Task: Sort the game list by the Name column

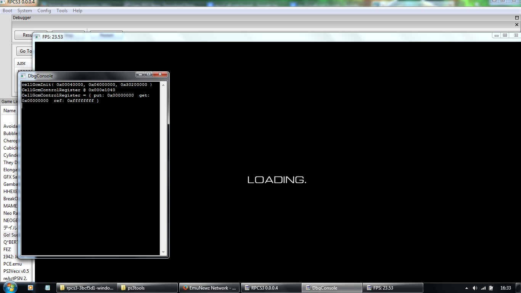Action: tap(10, 111)
